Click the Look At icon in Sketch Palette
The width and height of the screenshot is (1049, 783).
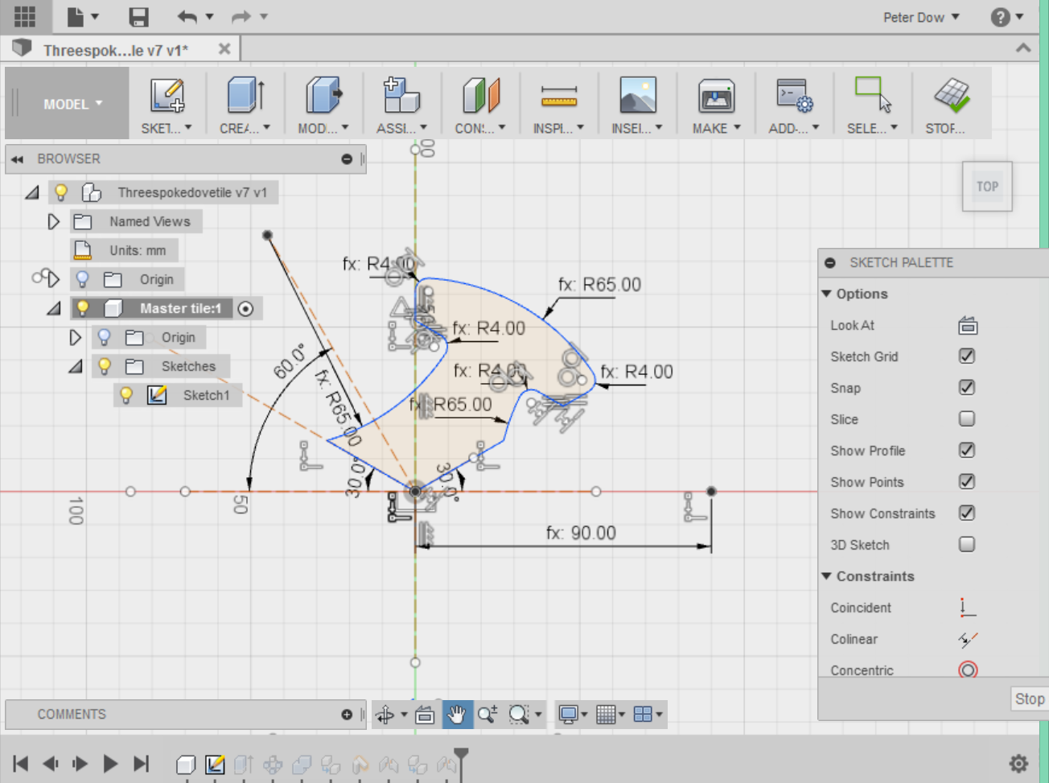pos(967,326)
